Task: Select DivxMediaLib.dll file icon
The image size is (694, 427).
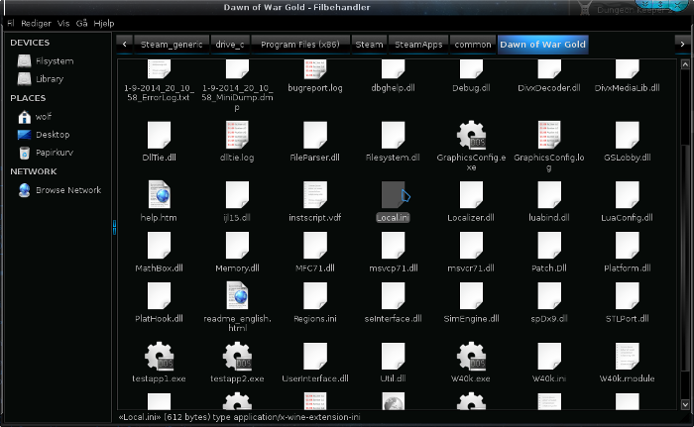Action: [628, 69]
